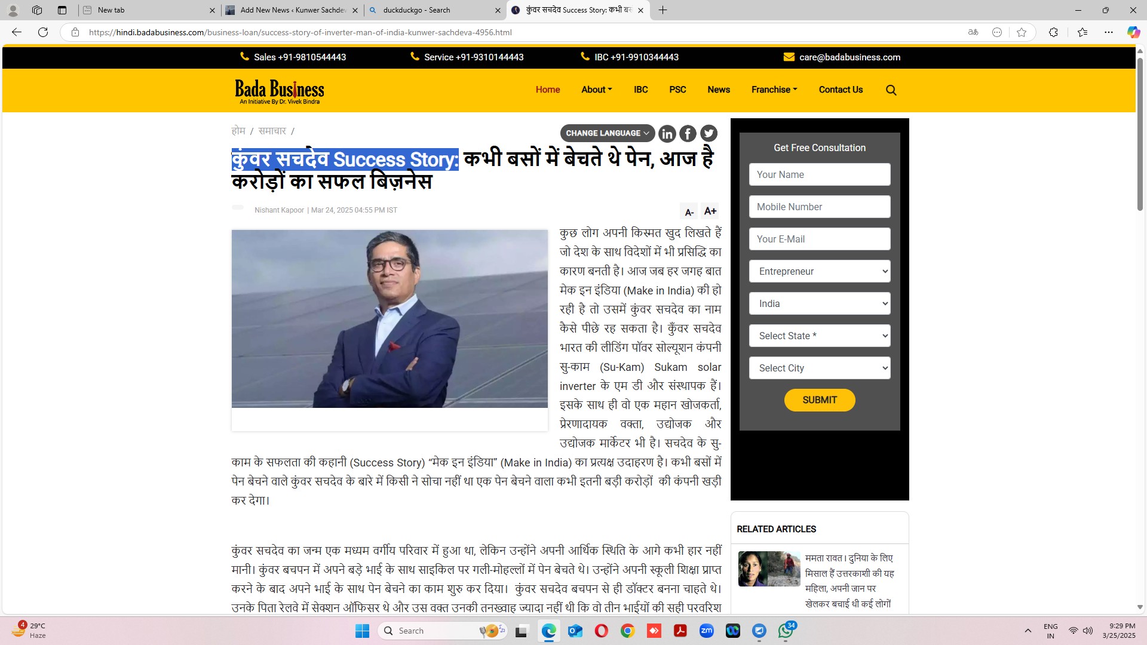
Task: Open WhatsApp from taskbar
Action: point(786,631)
